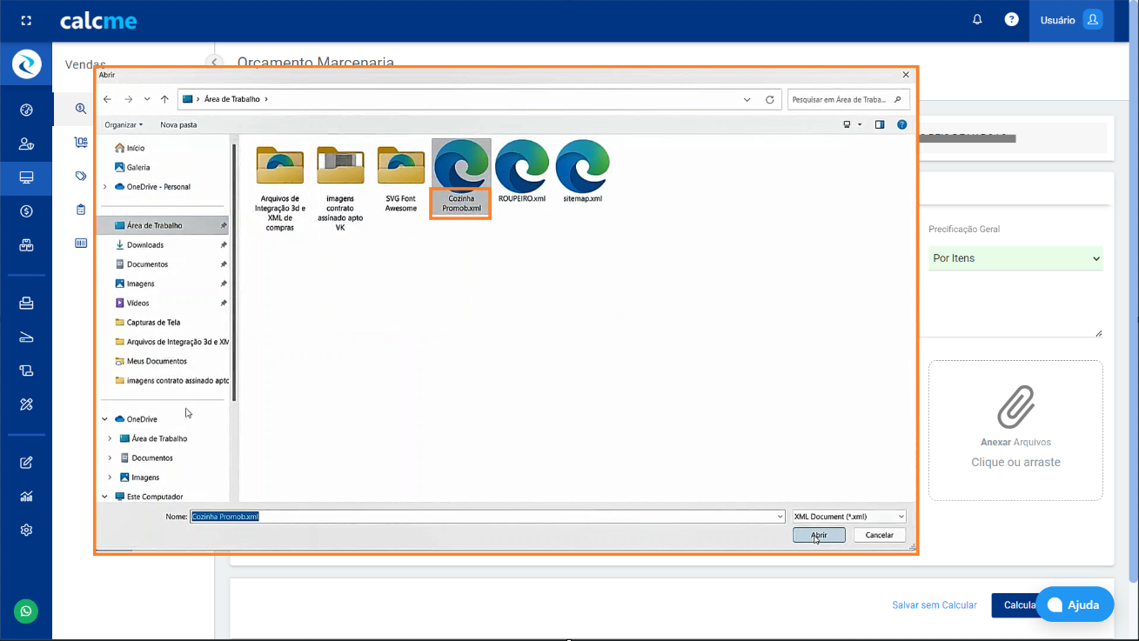Open the Por Itens pricing dropdown
The width and height of the screenshot is (1139, 641).
click(1015, 258)
